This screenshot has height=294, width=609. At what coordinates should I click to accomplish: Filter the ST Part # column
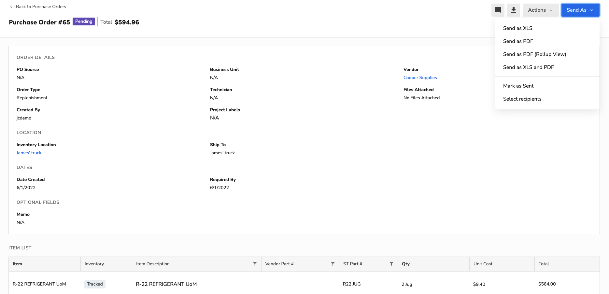[x=391, y=264]
